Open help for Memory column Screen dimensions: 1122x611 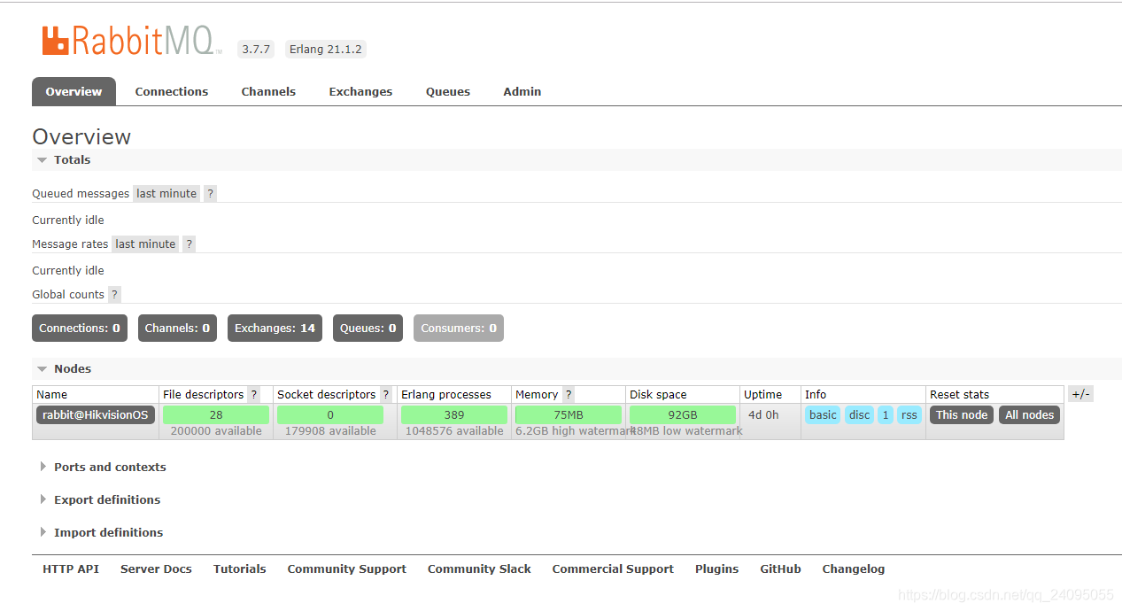tap(568, 394)
